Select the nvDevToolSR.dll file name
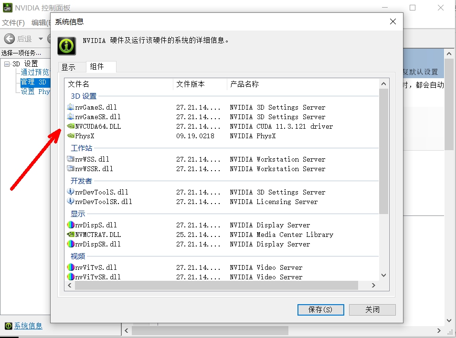 104,202
